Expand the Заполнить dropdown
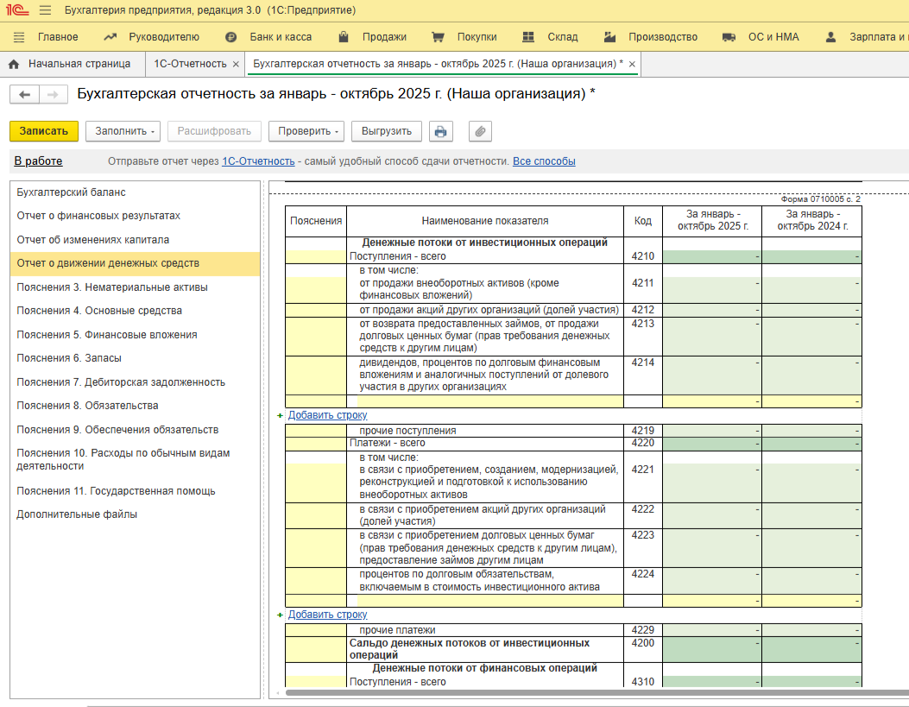This screenshot has width=909, height=707. [x=123, y=131]
